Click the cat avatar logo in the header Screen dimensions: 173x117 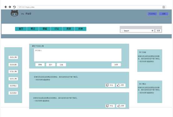point(14,13)
